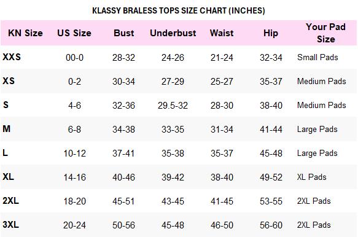Select bust value 45-51

click(123, 201)
